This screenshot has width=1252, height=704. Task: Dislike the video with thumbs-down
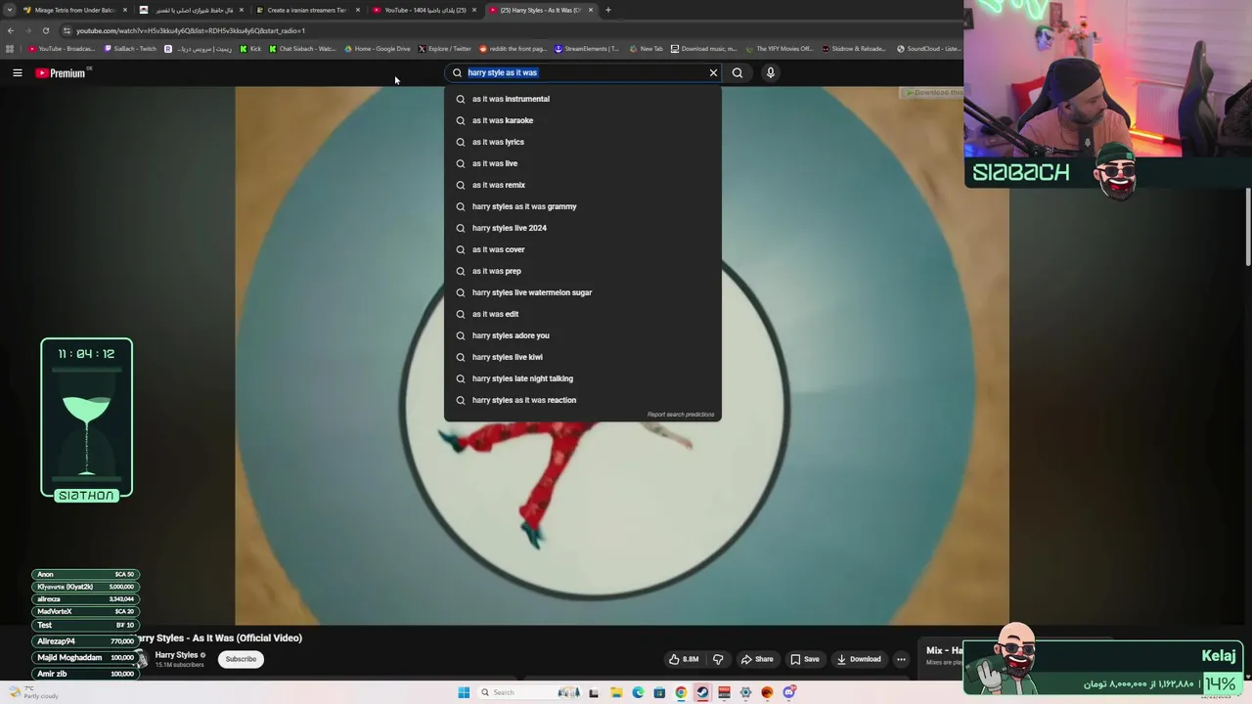click(718, 659)
